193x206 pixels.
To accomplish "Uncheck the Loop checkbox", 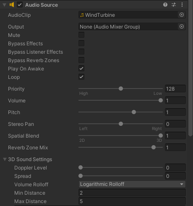I will [x=81, y=77].
